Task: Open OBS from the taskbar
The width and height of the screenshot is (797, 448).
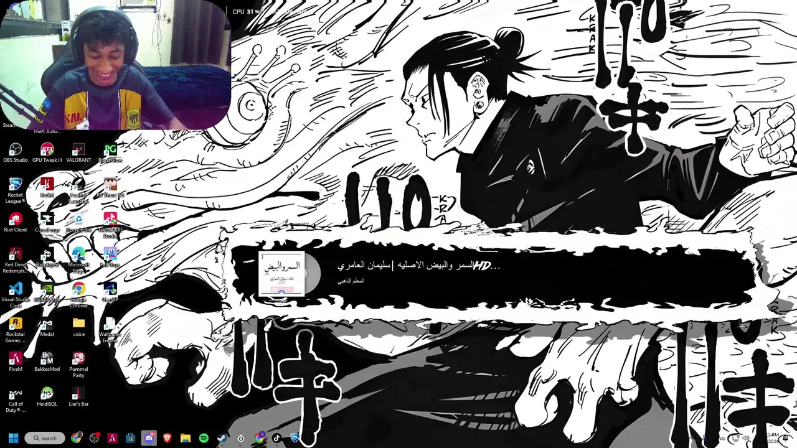Action: pos(95,438)
